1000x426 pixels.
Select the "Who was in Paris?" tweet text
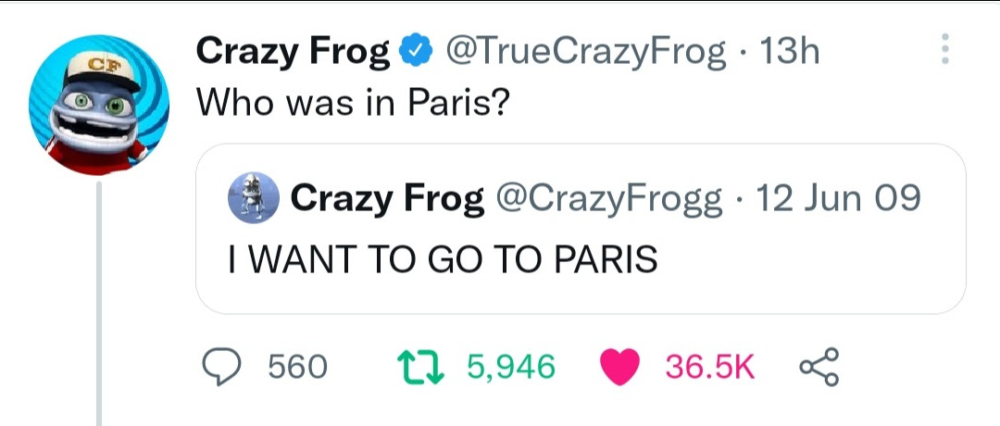point(353,101)
